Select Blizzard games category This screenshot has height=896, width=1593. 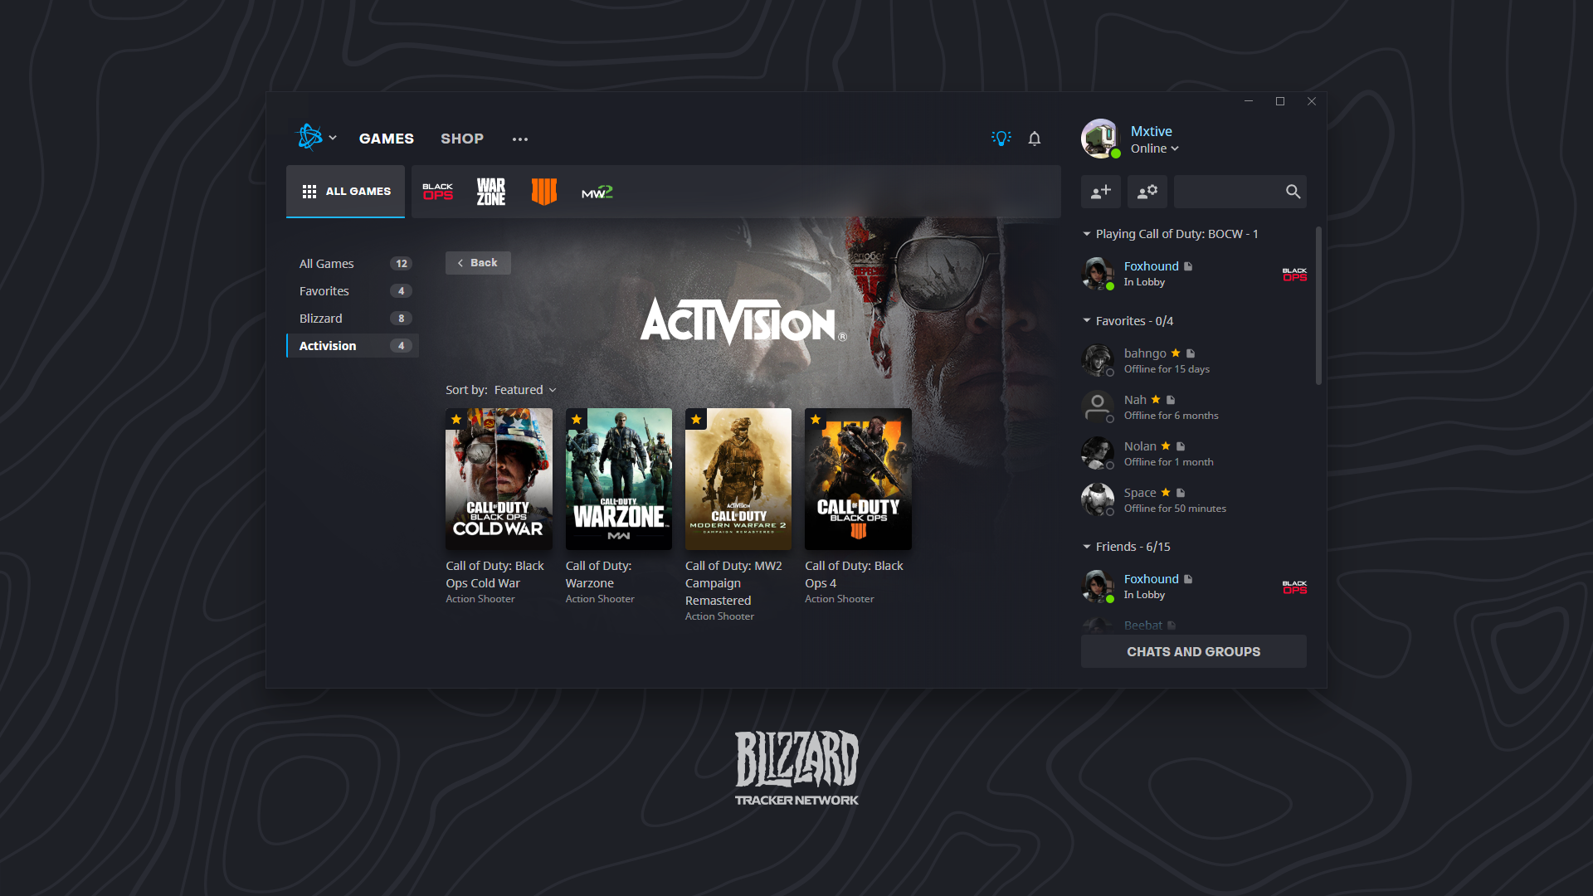(320, 319)
